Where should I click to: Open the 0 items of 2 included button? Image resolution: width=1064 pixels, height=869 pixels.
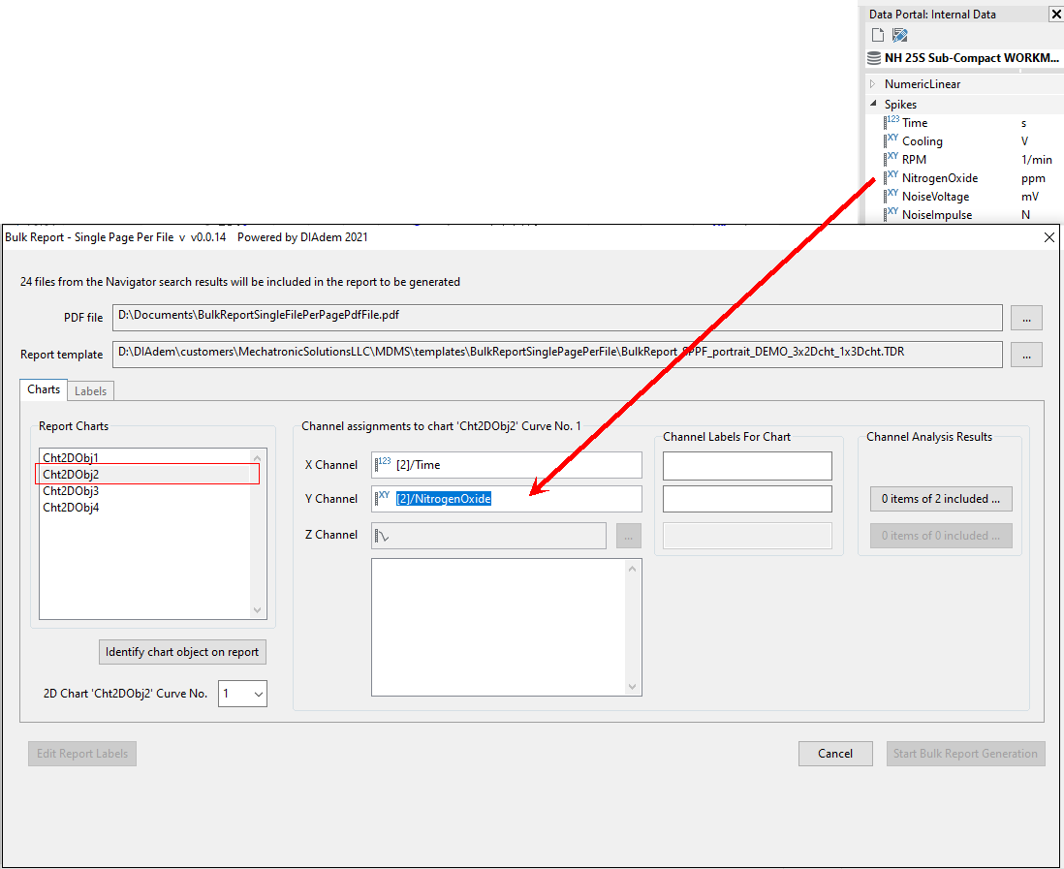940,499
